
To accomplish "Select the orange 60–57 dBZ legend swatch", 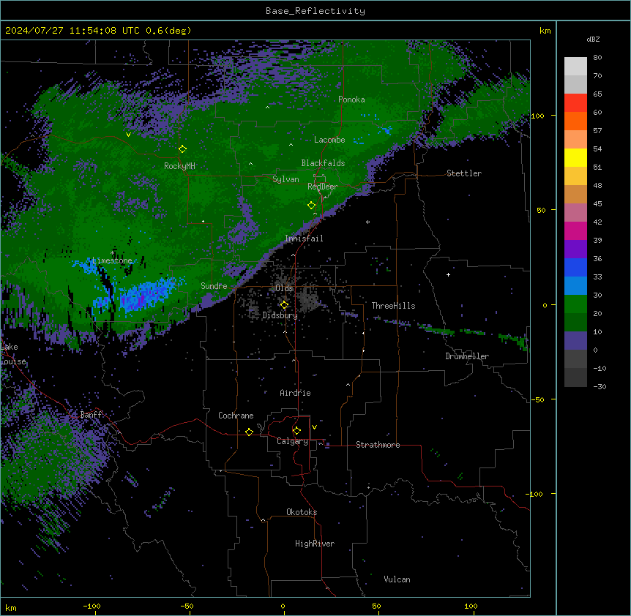I will click(575, 121).
